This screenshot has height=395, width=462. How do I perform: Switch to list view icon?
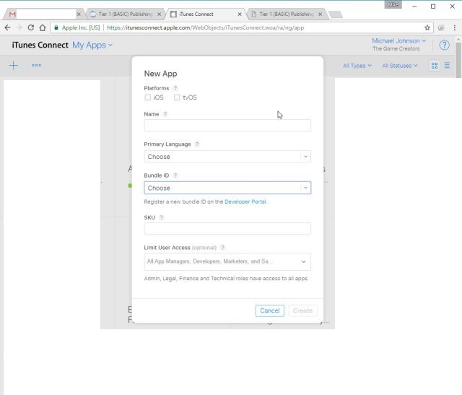(447, 66)
